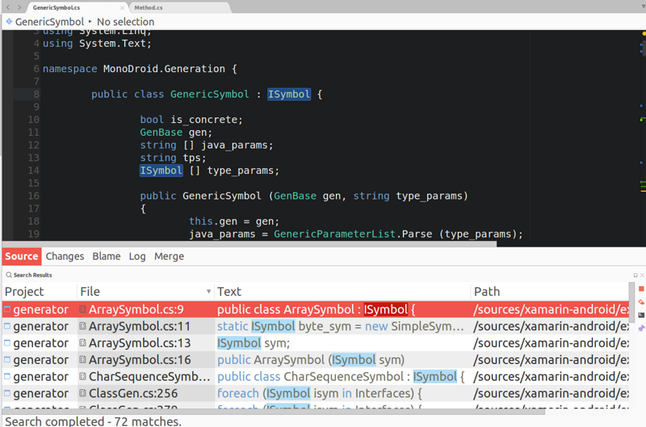Select CharSequenceSymbol search result row
The image size is (646, 427).
coord(316,377)
